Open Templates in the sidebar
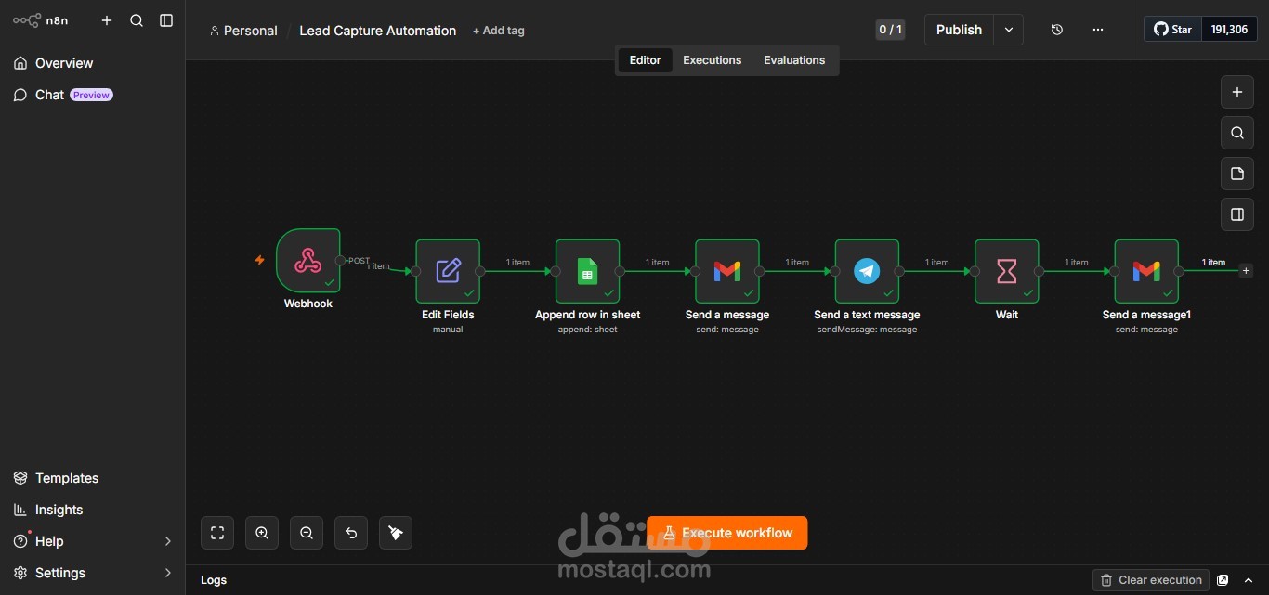This screenshot has height=595, width=1269. [x=93, y=478]
